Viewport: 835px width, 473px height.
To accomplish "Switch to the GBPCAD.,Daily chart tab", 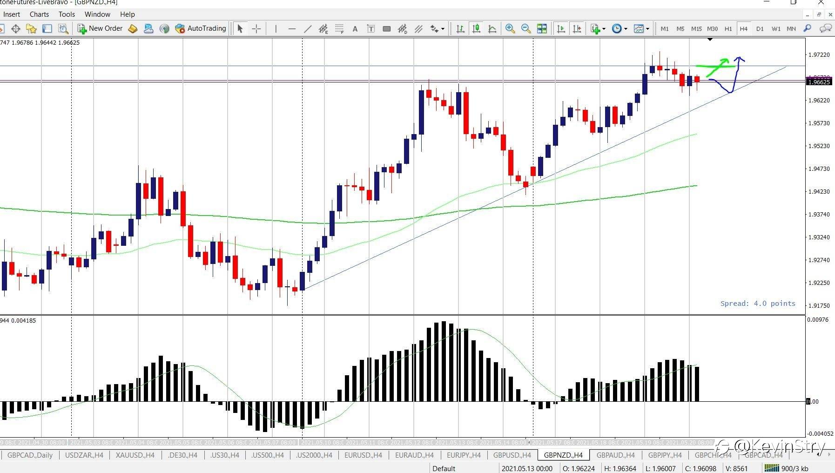I will (30, 455).
